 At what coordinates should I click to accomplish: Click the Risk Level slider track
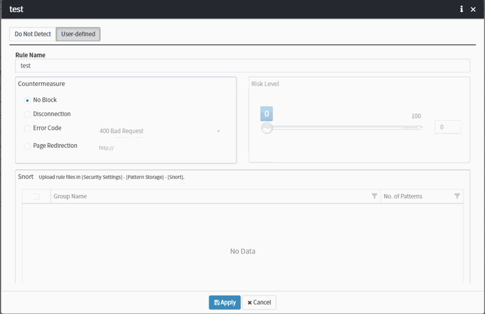coord(344,127)
